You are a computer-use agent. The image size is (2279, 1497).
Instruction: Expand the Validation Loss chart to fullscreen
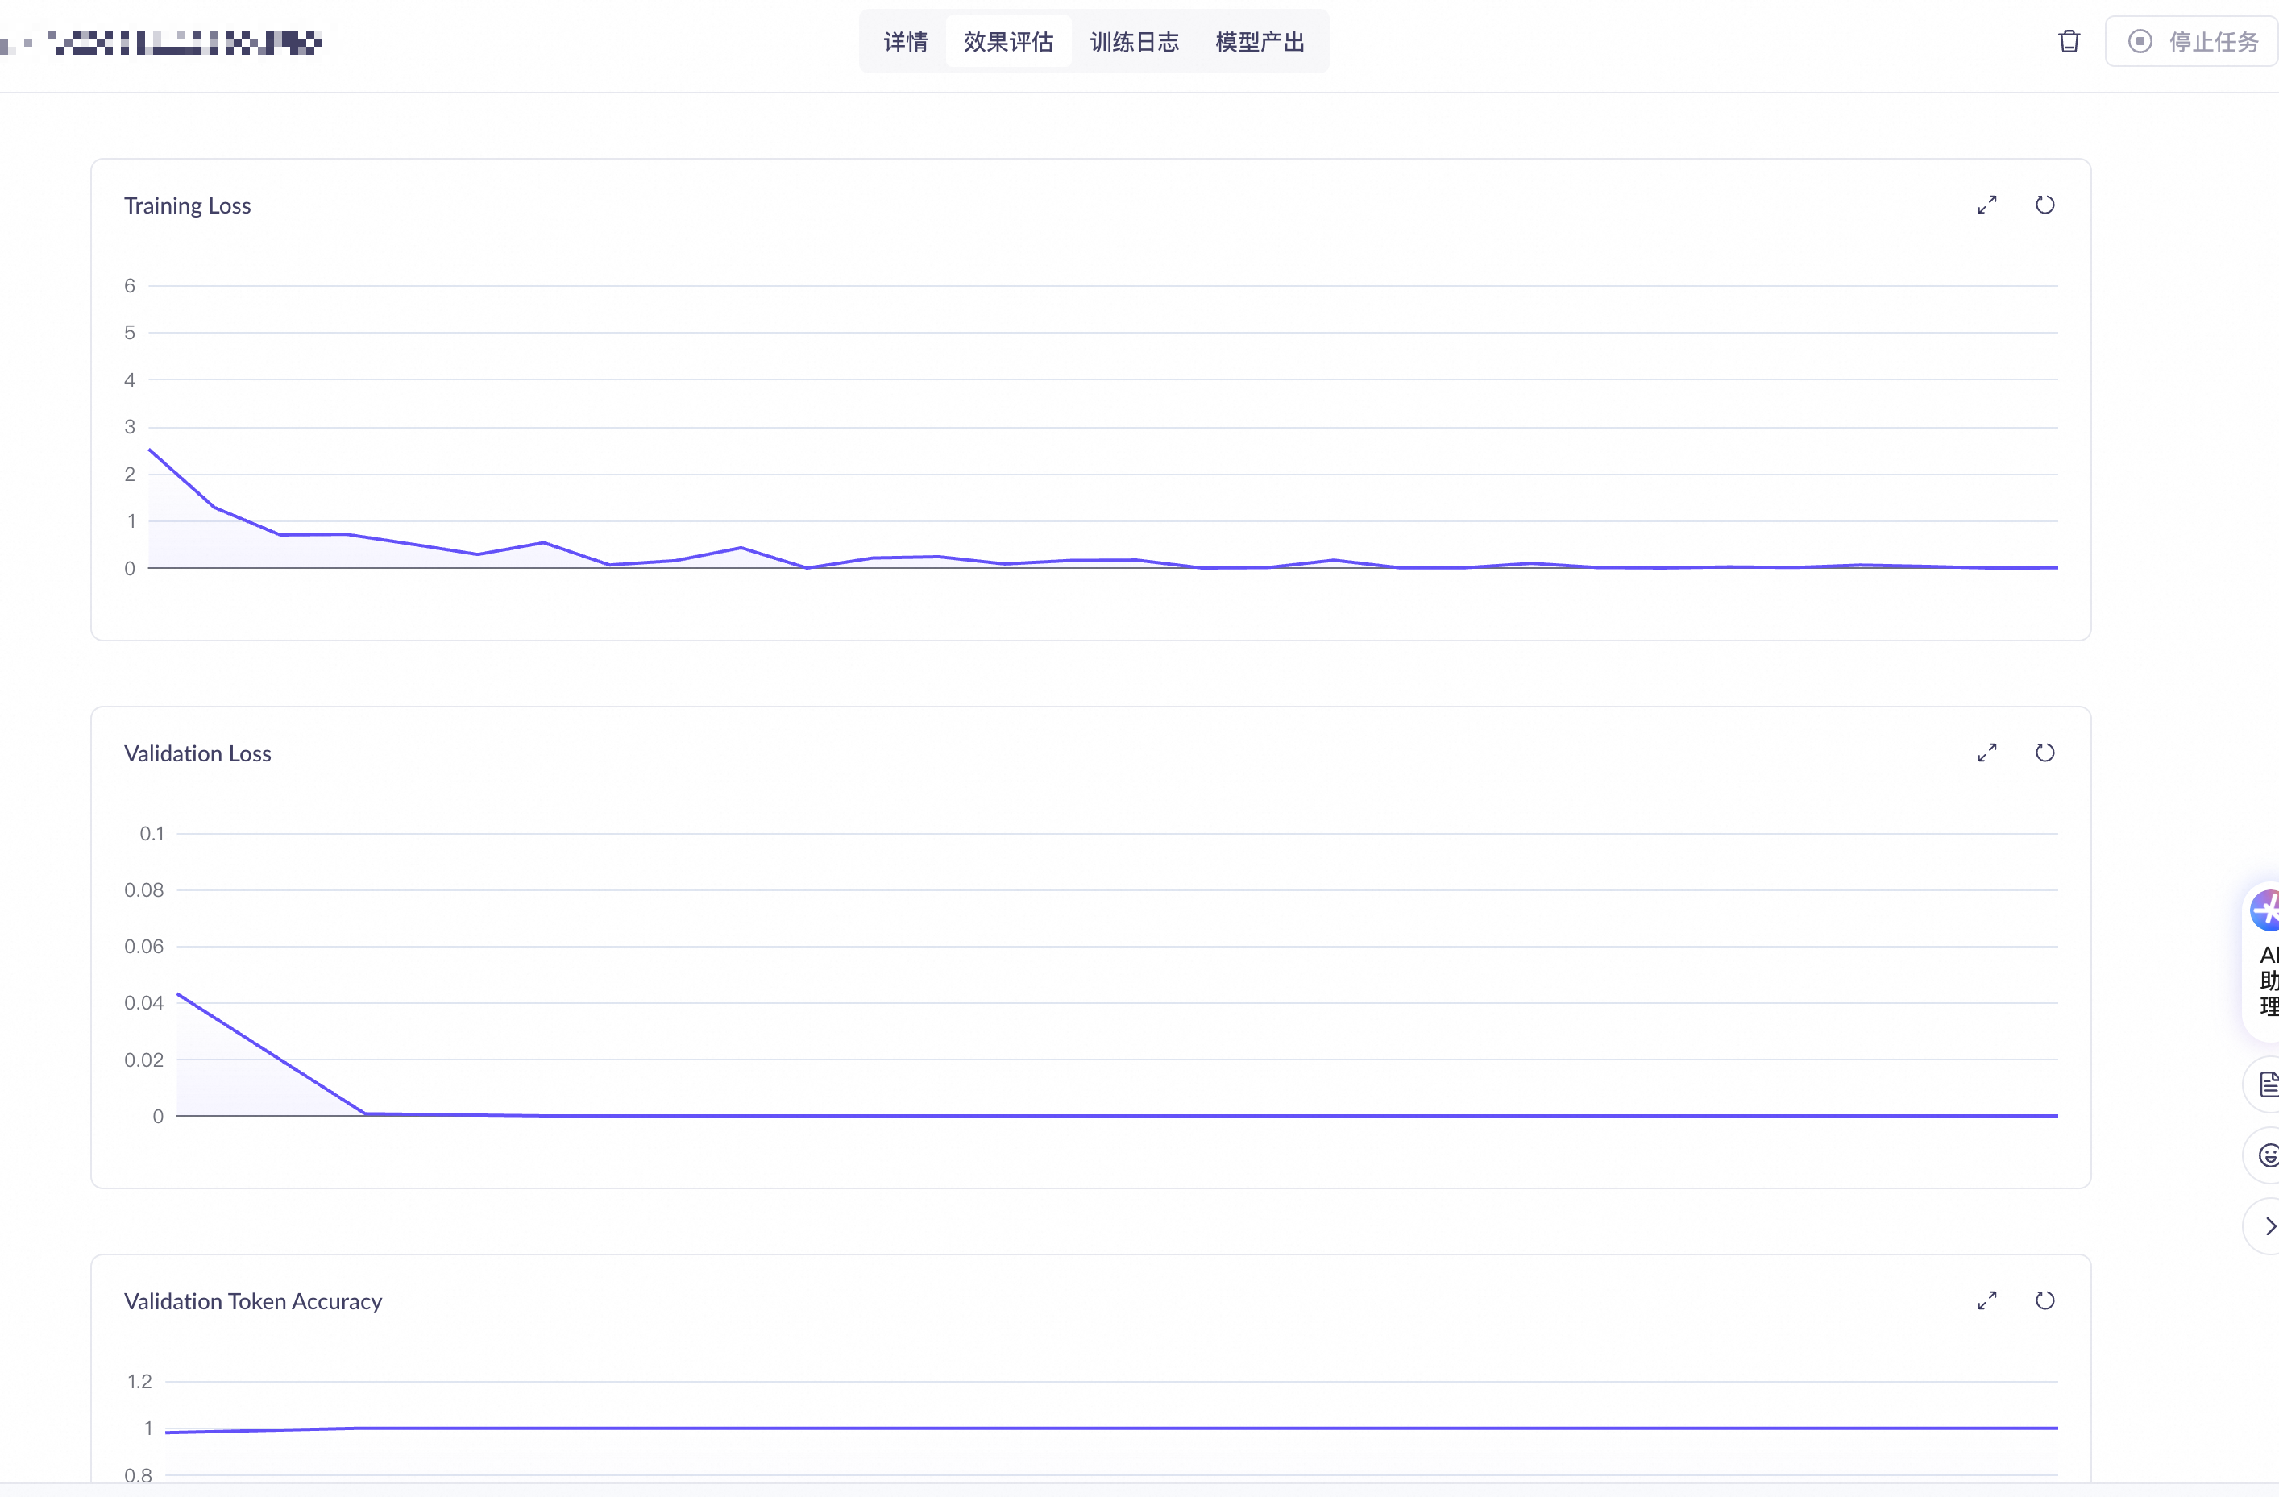pos(1987,753)
